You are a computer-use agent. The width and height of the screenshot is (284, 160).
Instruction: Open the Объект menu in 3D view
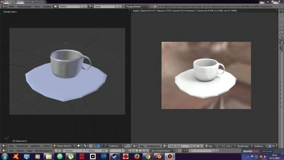(x=47, y=146)
